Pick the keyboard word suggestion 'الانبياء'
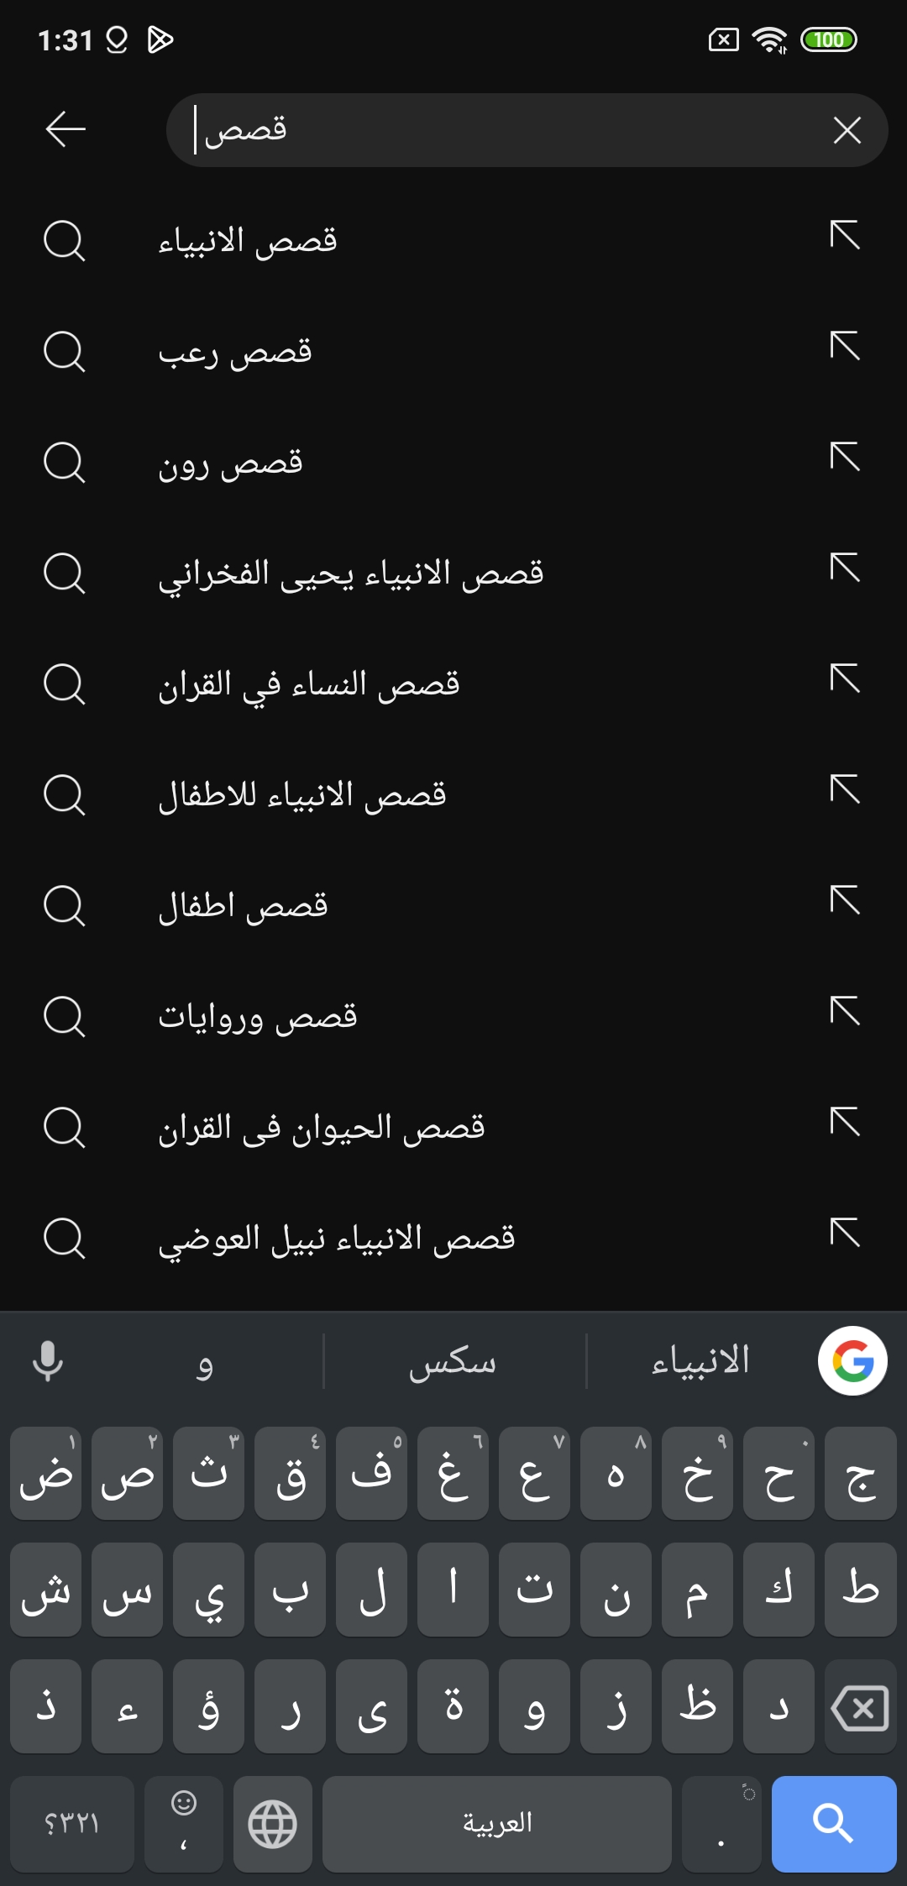 pyautogui.click(x=700, y=1361)
